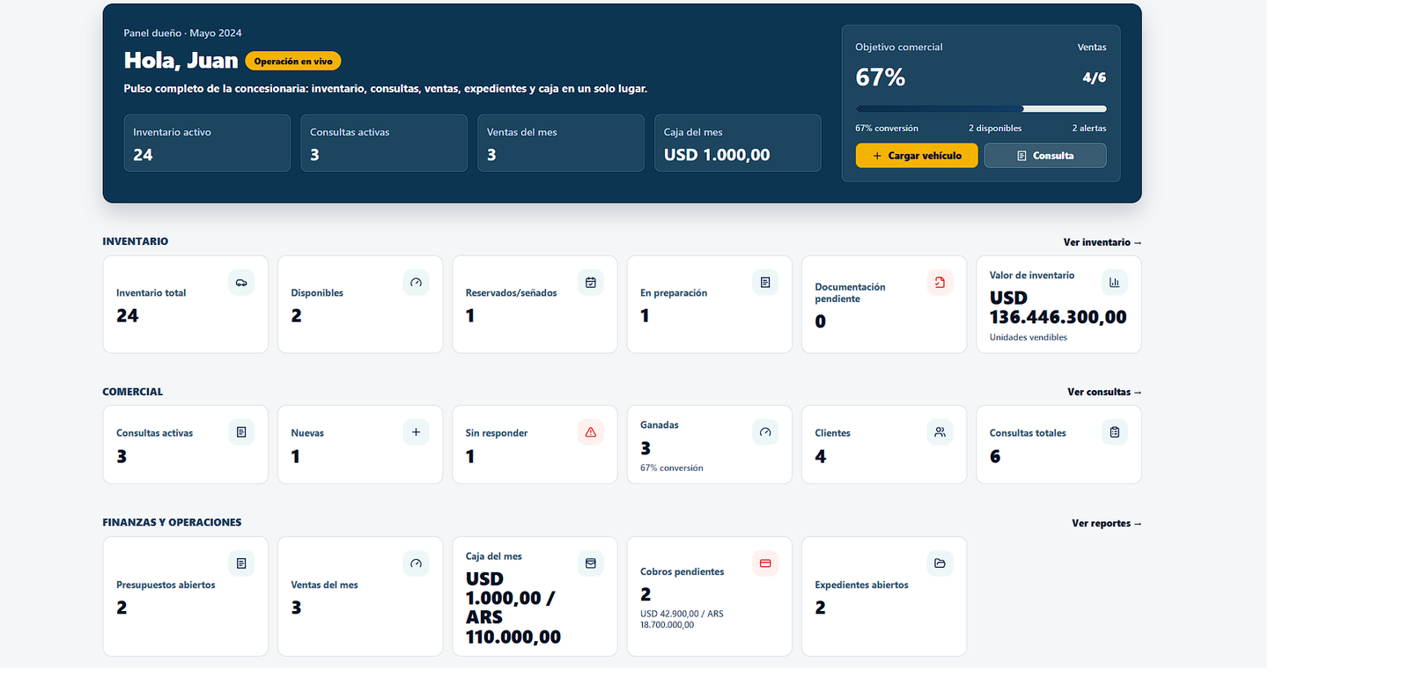Click the Unidades vendibles caption
Viewport: 1409px width, 685px height.
click(x=1028, y=337)
